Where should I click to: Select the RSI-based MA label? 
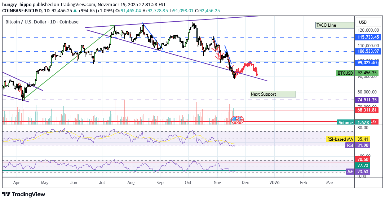340,139
